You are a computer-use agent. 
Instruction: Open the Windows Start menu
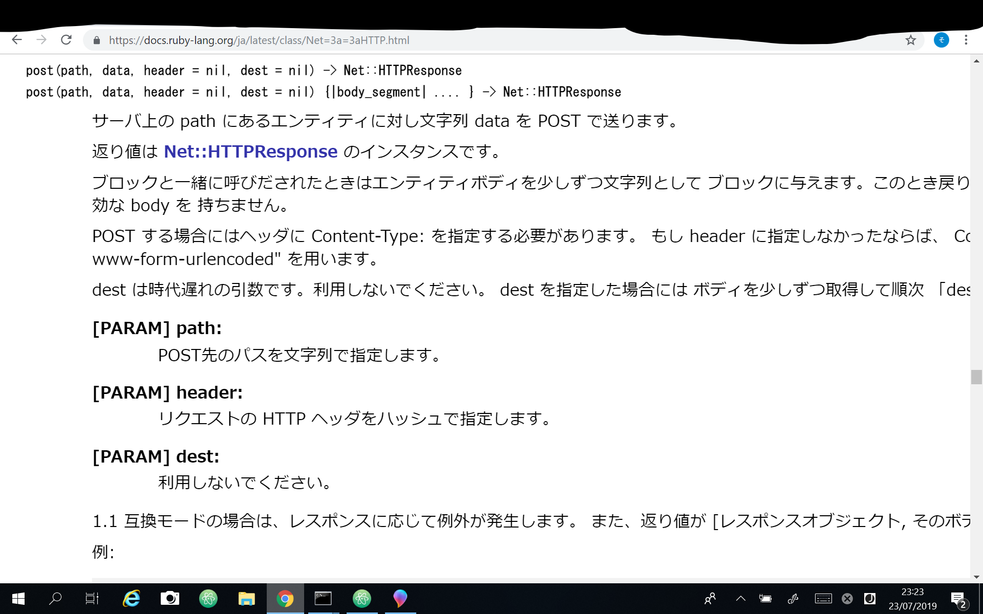[17, 599]
